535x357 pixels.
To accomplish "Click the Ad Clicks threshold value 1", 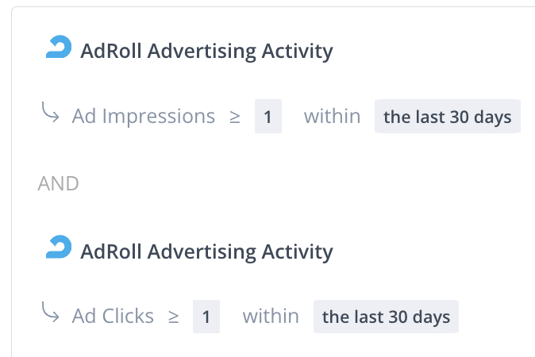I will (x=206, y=317).
